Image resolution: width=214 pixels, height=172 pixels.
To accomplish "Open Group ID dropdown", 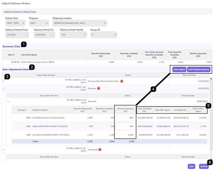I will 104,35.
